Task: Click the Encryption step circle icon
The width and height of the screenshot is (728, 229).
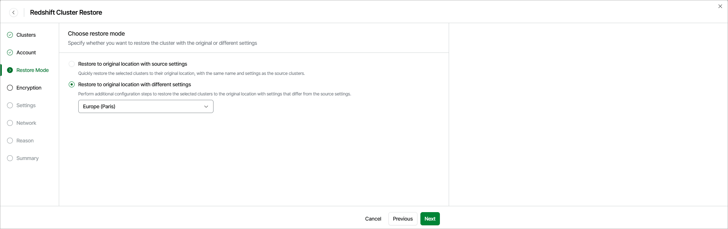Action: coord(10,88)
